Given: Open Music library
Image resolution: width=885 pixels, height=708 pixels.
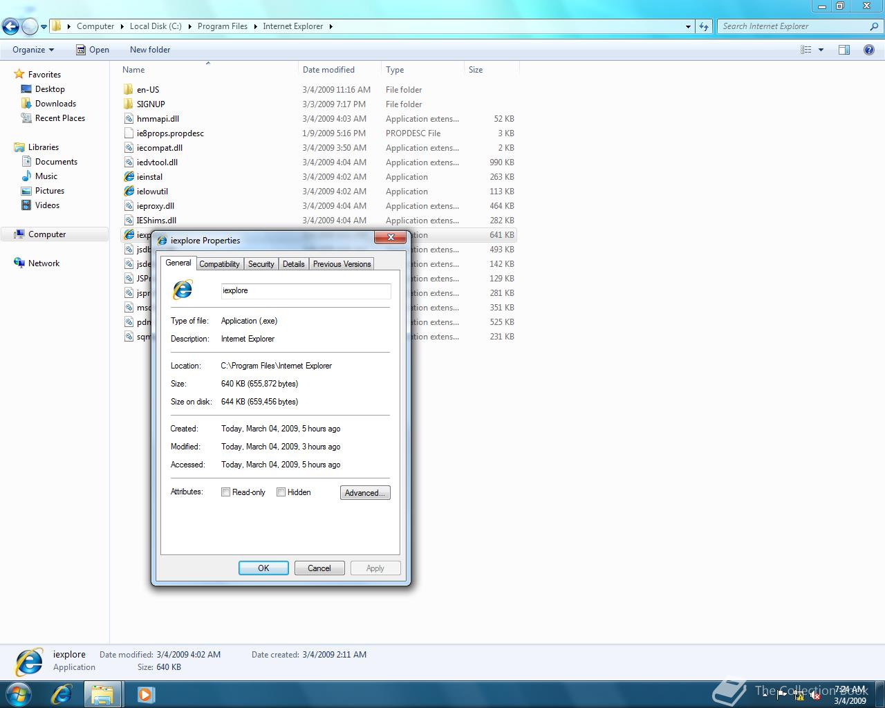Looking at the screenshot, I should (x=46, y=176).
